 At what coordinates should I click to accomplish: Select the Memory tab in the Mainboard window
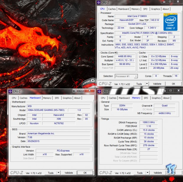47,98
